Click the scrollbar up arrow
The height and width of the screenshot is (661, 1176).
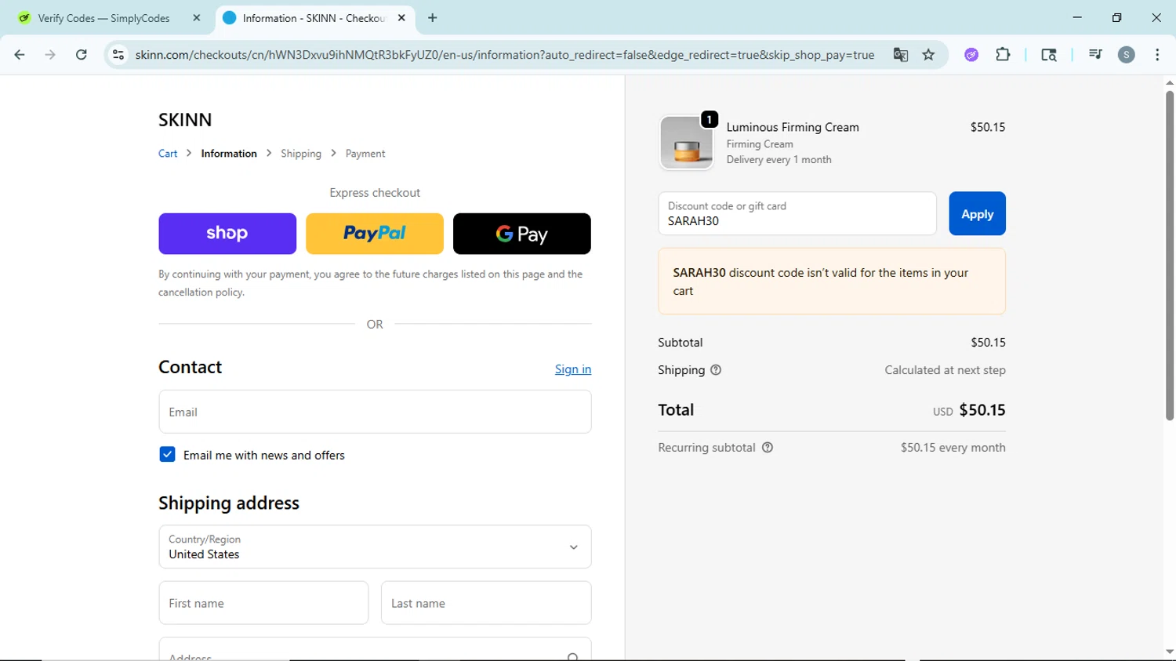pyautogui.click(x=1169, y=82)
